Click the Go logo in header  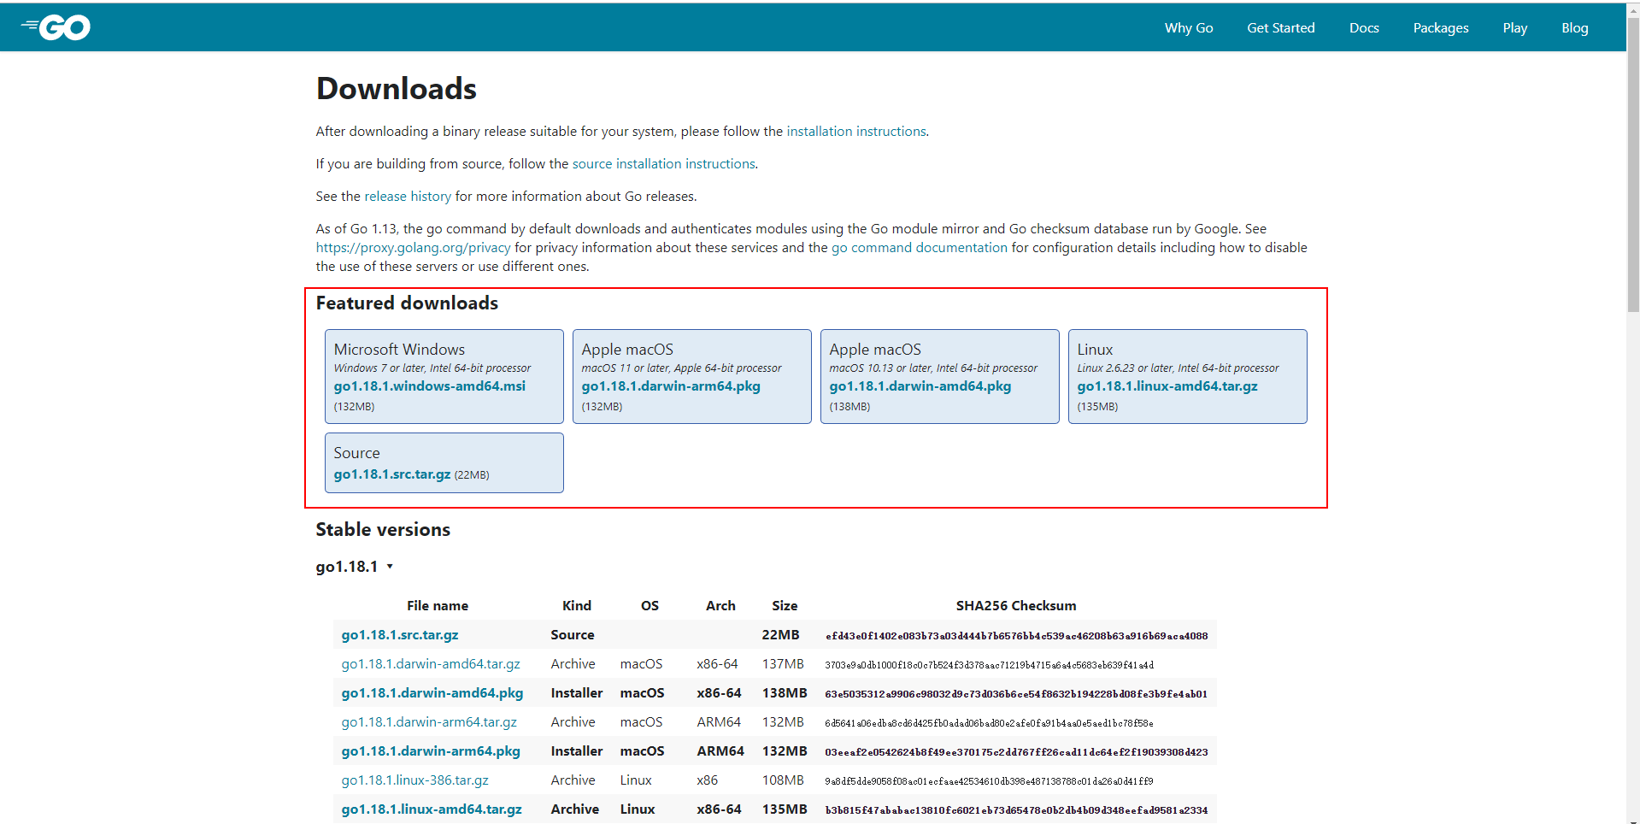coord(56,28)
